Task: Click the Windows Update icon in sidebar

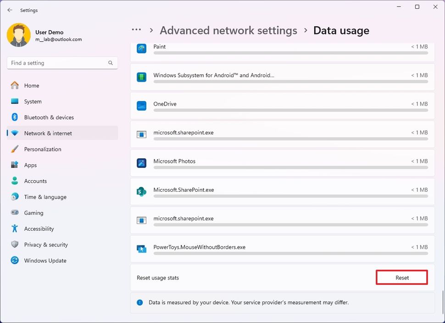Action: tap(15, 260)
